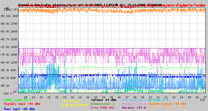This screenshot has width=208, height=111.
Task: Click hour '09' on the time axis
Action: [x=142, y=97]
